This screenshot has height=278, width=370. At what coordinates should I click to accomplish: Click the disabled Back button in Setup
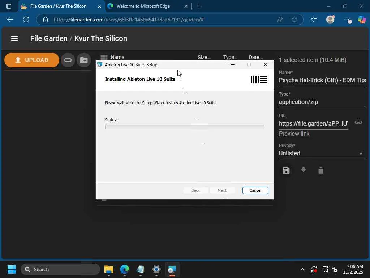pyautogui.click(x=195, y=190)
